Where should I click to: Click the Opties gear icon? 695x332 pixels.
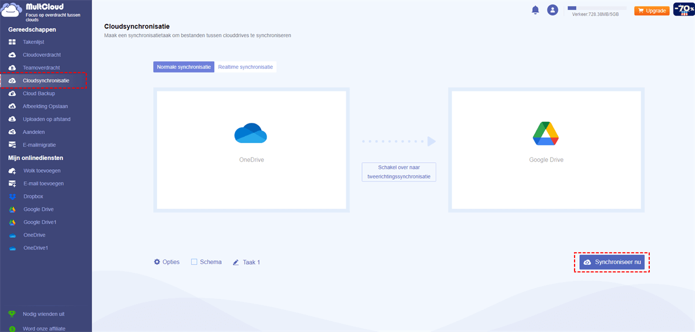pos(156,262)
